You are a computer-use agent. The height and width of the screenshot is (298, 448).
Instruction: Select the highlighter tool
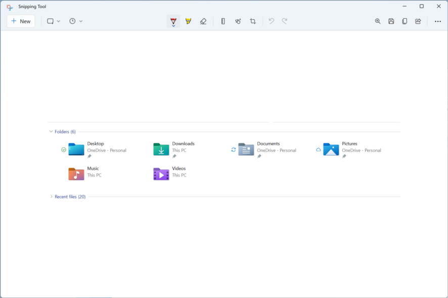[188, 21]
